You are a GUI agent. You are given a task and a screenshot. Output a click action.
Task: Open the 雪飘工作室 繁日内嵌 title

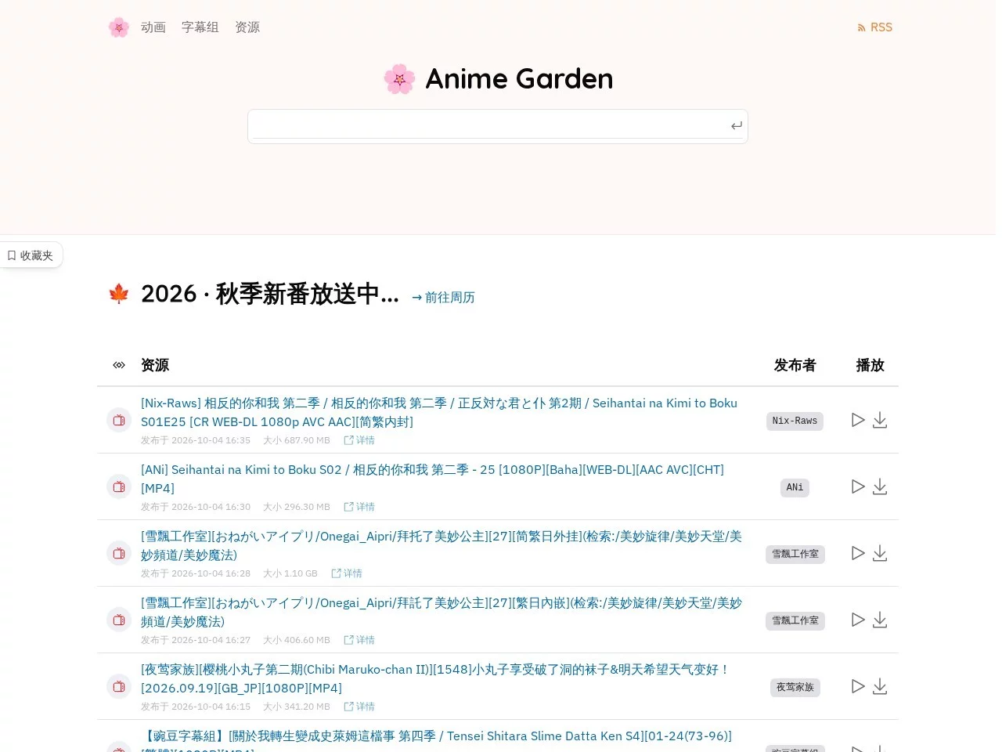click(442, 612)
